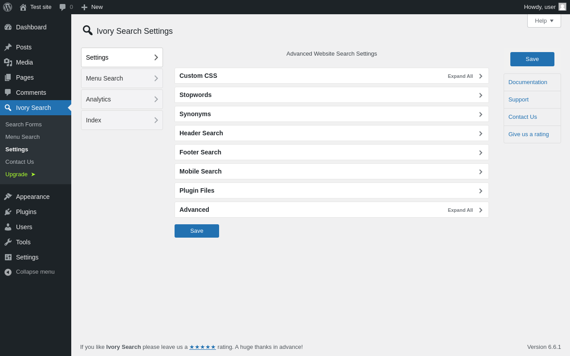570x356 pixels.
Task: Expand the Mobile Search section
Action: coord(332,171)
